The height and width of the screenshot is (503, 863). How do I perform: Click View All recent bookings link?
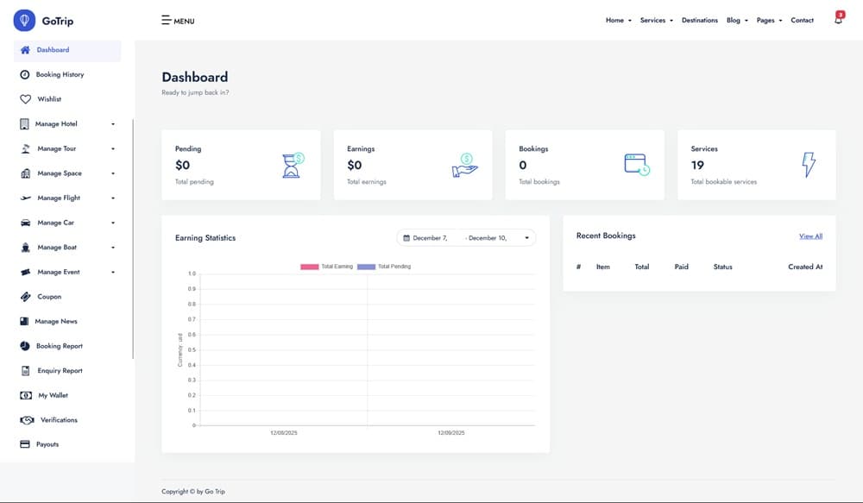(810, 236)
